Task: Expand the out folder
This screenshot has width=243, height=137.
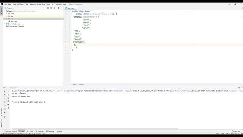Action: [x=6, y=16]
